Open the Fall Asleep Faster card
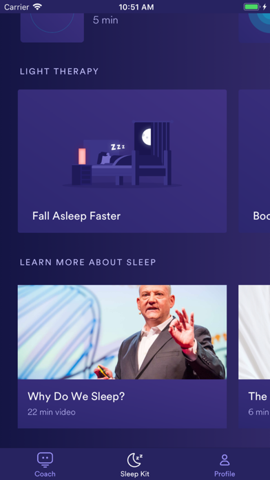Image resolution: width=270 pixels, height=480 pixels. pos(123,161)
